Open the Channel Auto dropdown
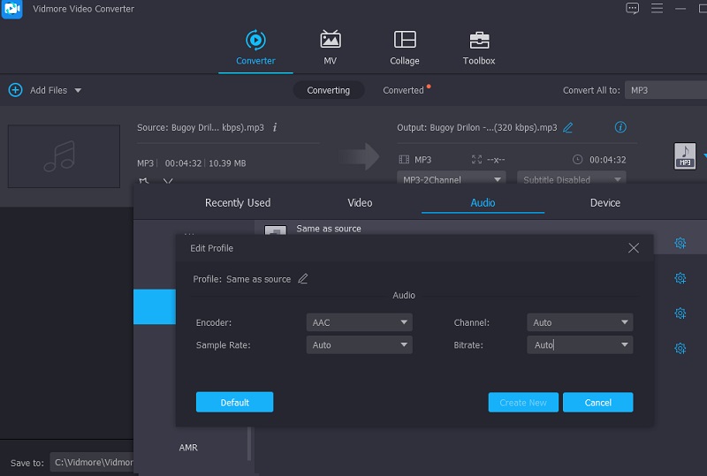The width and height of the screenshot is (707, 476). 580,322
